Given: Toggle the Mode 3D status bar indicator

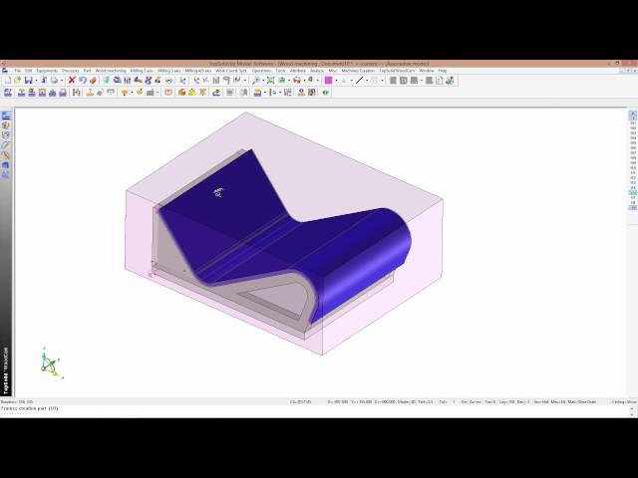Looking at the screenshot, I should [x=404, y=401].
